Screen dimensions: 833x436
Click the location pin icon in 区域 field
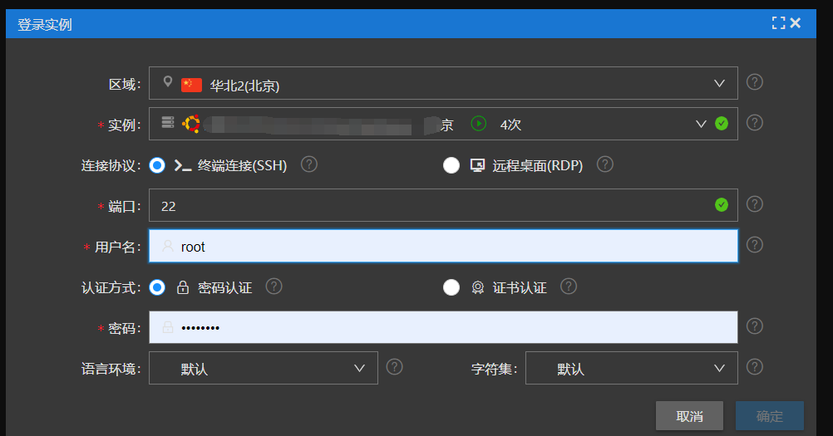pos(167,81)
